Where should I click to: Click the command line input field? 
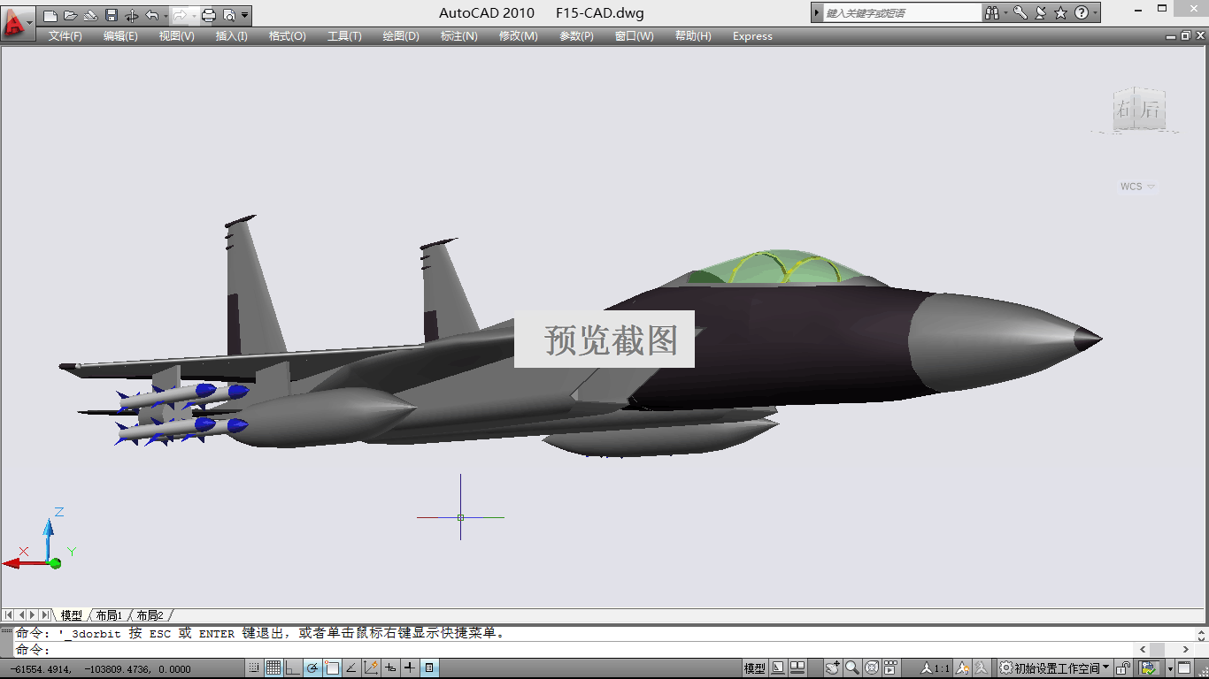coord(575,650)
